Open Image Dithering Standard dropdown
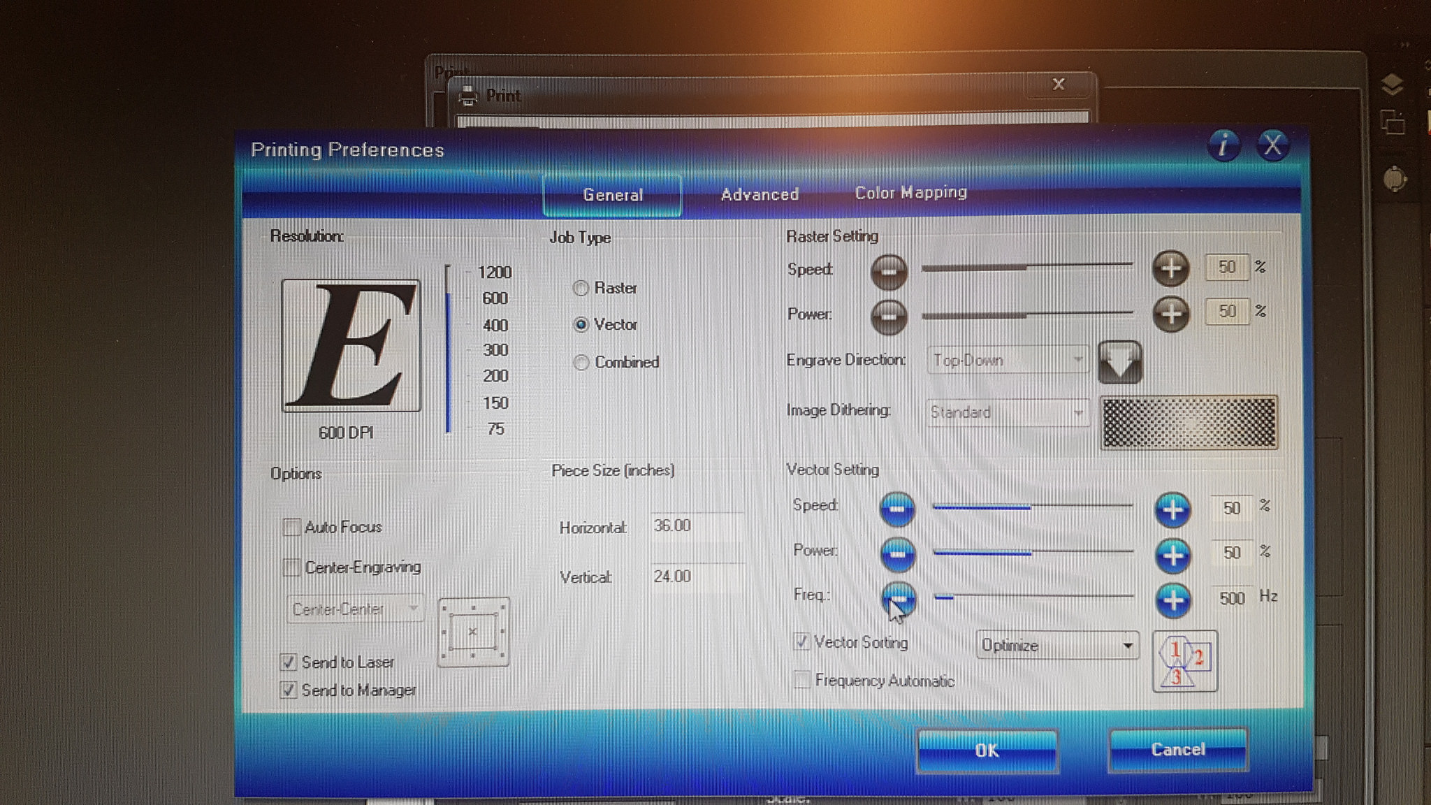This screenshot has width=1431, height=805. click(x=1008, y=412)
